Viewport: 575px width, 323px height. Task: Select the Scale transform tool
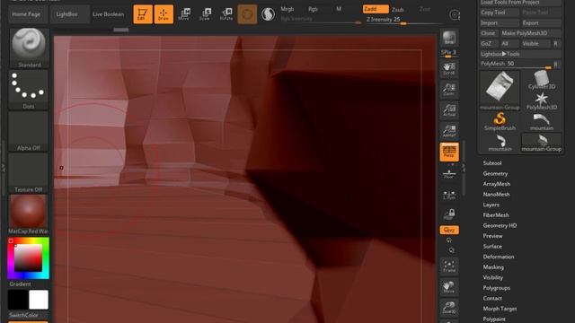pos(205,14)
